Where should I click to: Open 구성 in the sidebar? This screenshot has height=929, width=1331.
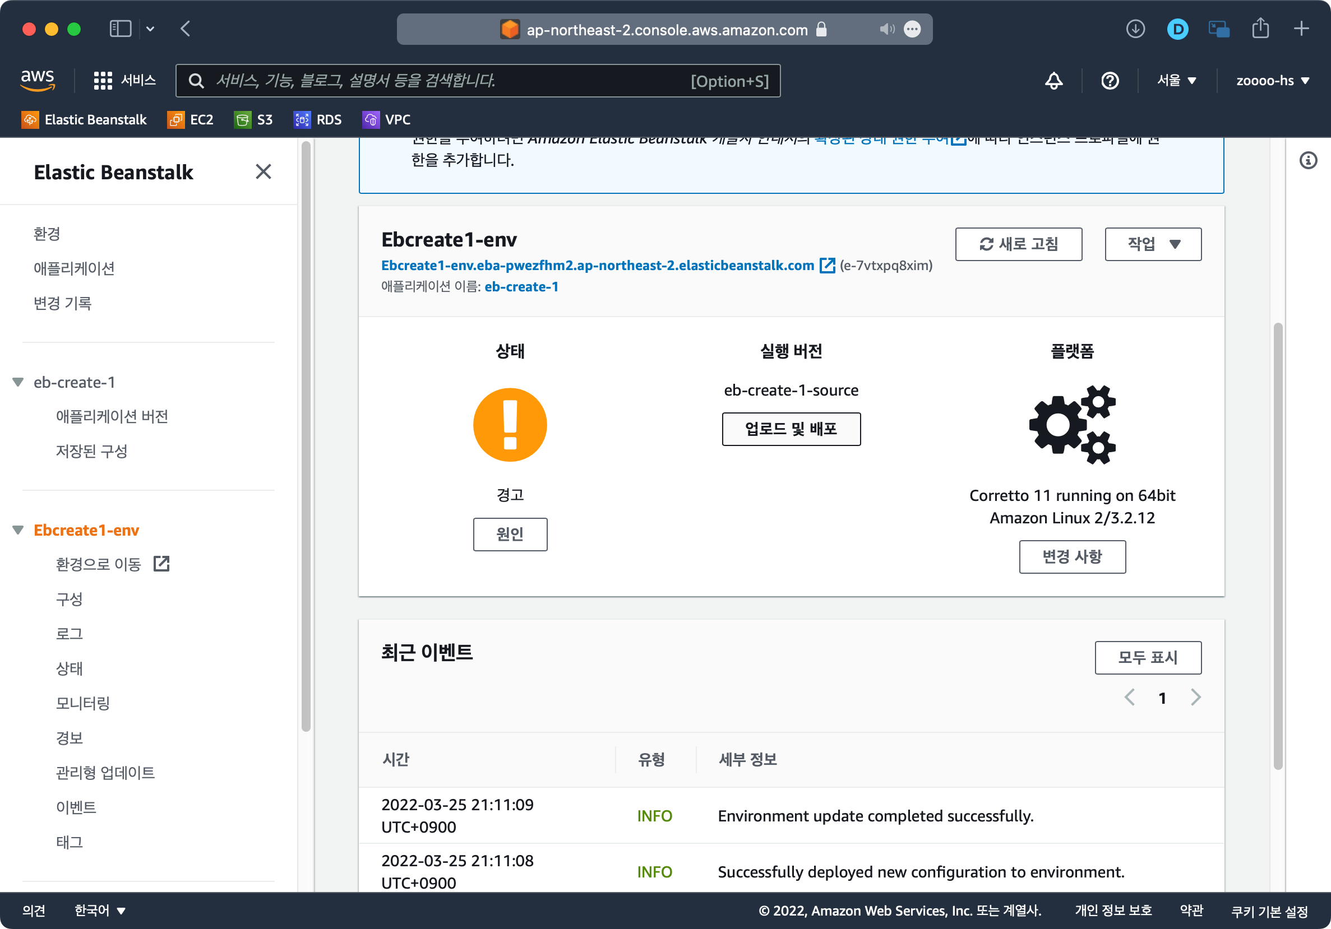(69, 598)
